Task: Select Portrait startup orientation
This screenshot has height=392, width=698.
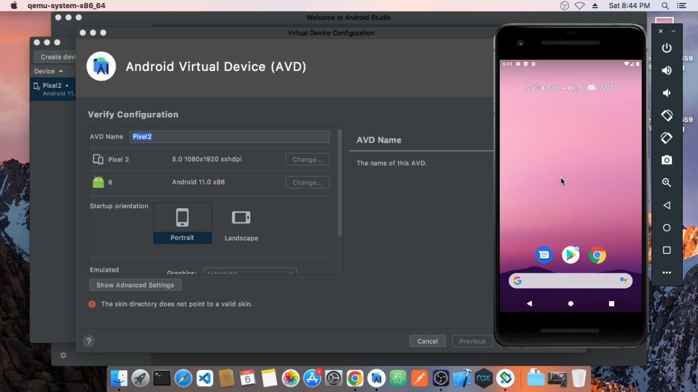Action: [183, 223]
